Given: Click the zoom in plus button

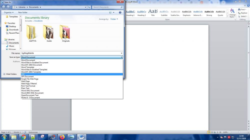Looking at the screenshot, I should (248, 132).
